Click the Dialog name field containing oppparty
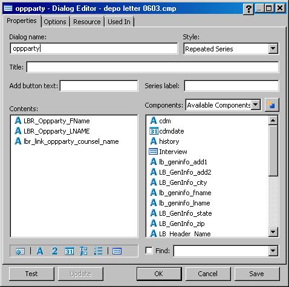This screenshot has width=289, height=287. pos(94,48)
